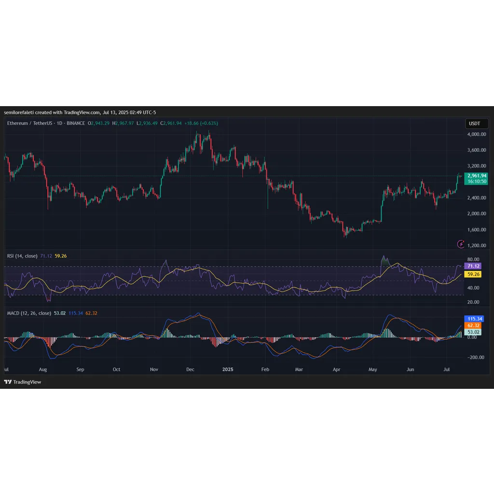Click the Mar label on the time axis
This screenshot has width=494, height=494.
point(299,369)
